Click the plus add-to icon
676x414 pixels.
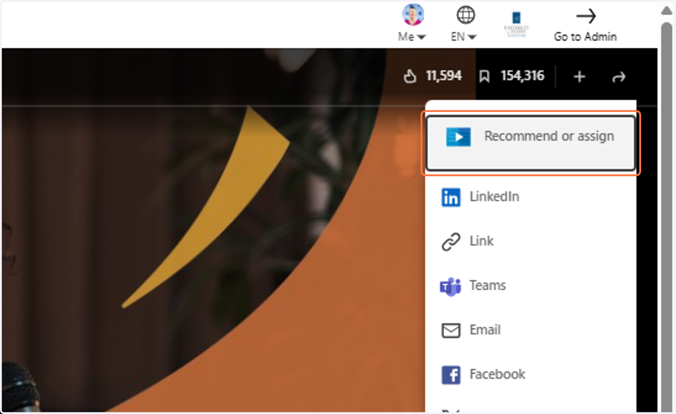tap(579, 76)
